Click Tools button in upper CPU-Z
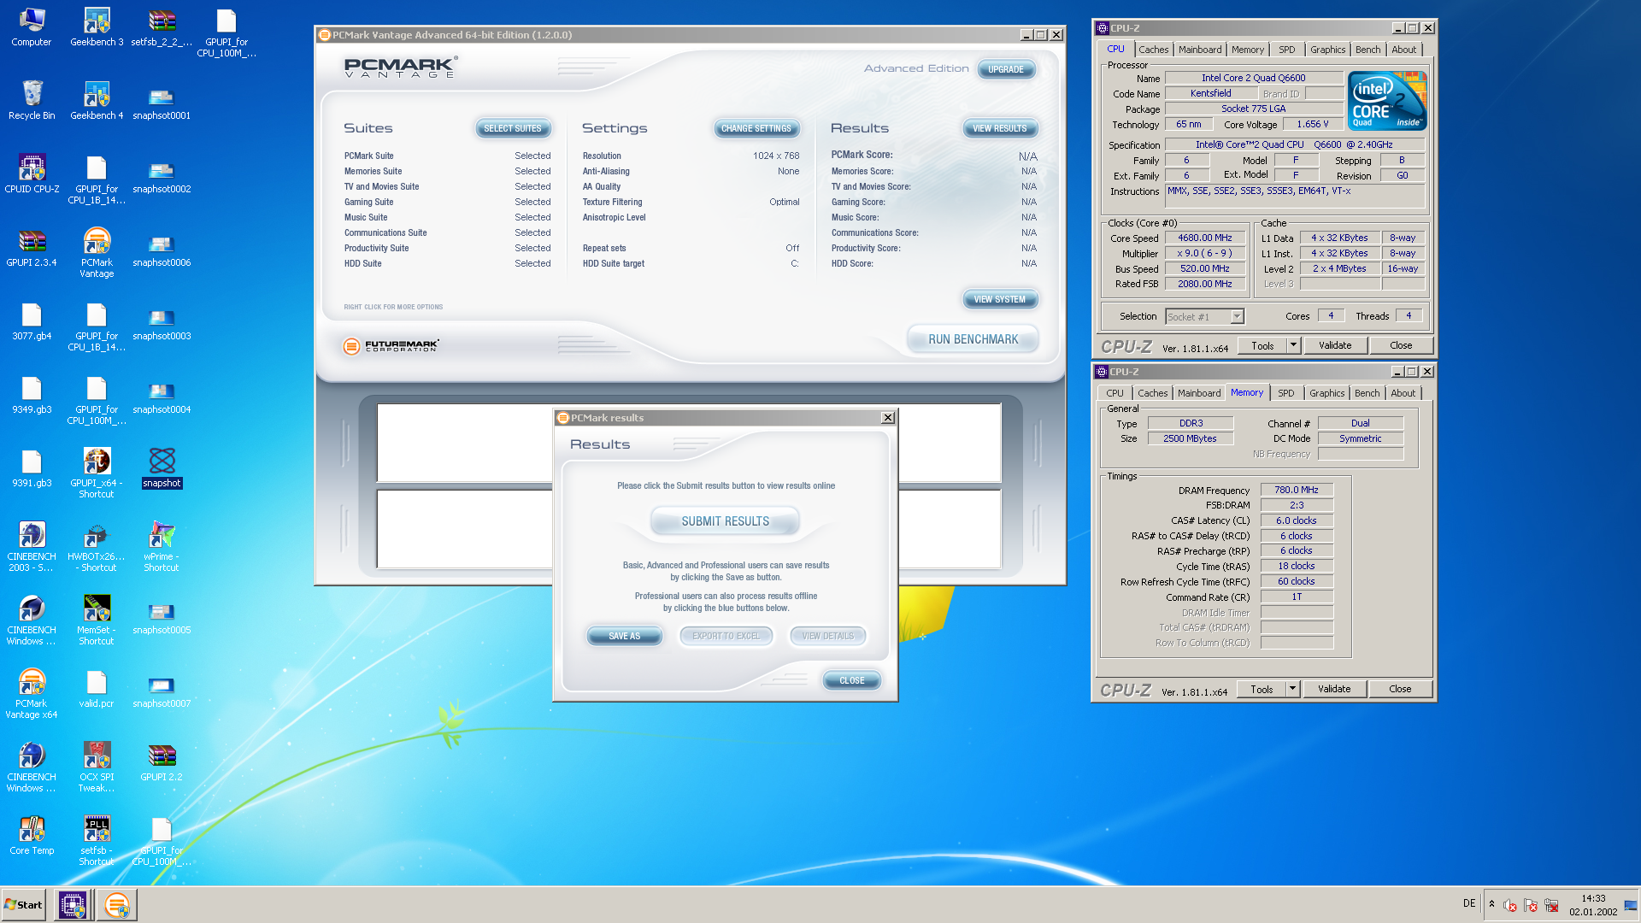This screenshot has height=923, width=1641. coord(1262,345)
